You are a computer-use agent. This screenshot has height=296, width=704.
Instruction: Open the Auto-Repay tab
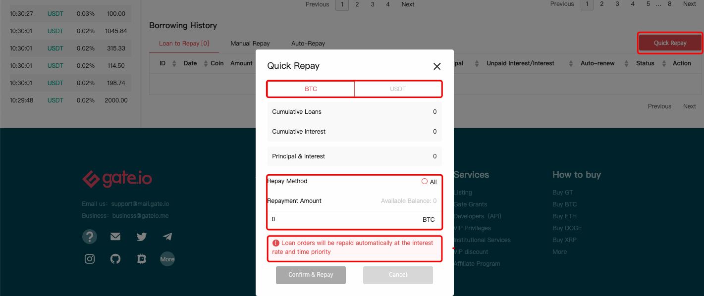point(308,44)
